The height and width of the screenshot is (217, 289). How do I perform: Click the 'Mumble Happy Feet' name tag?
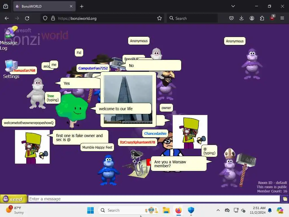97,147
